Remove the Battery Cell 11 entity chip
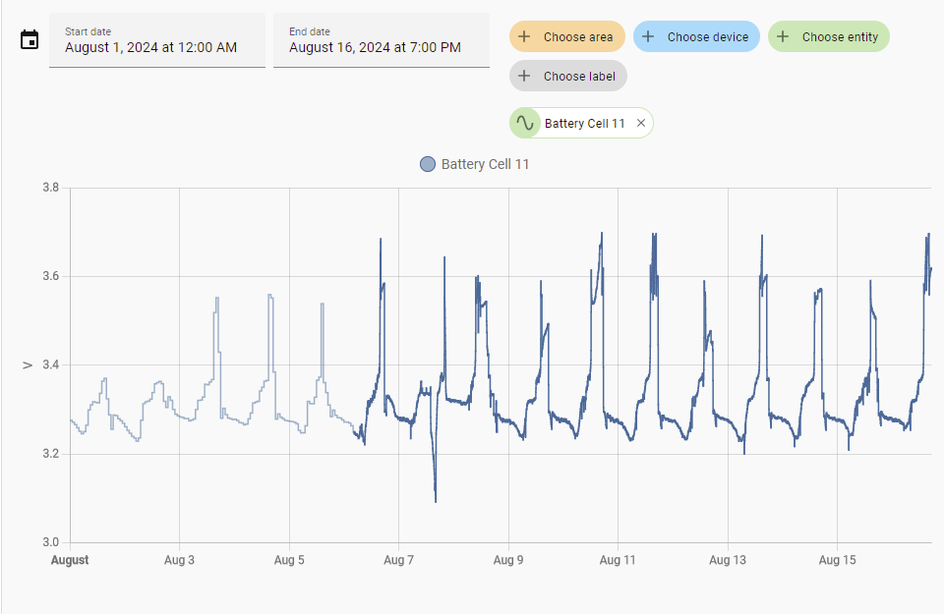Image resolution: width=944 pixels, height=614 pixels. 641,123
